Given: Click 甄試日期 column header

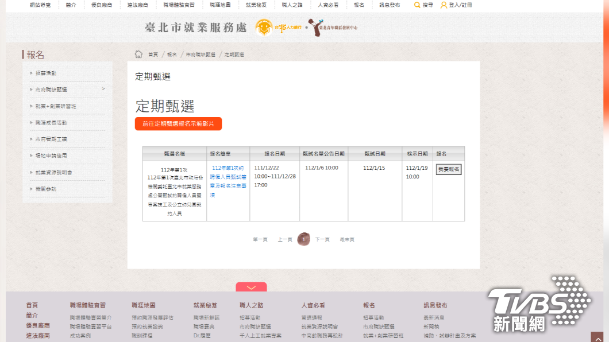Looking at the screenshot, I should click(x=375, y=154).
